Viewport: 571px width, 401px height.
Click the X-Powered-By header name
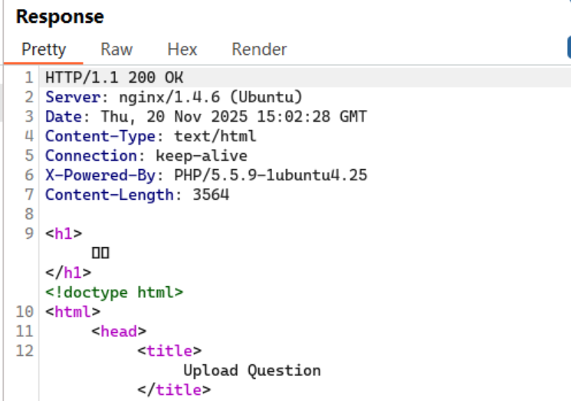98,175
